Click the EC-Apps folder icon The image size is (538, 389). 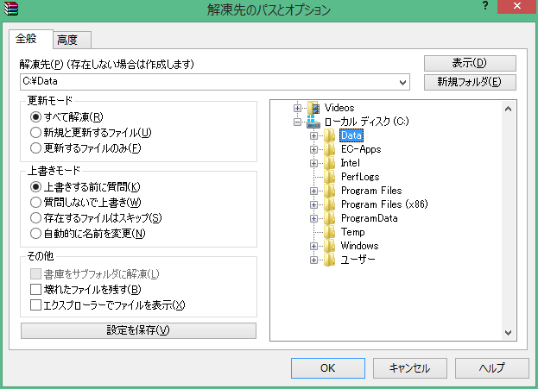pos(330,149)
